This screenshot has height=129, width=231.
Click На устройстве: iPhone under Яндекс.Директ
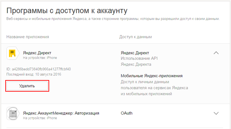[x=40, y=58]
